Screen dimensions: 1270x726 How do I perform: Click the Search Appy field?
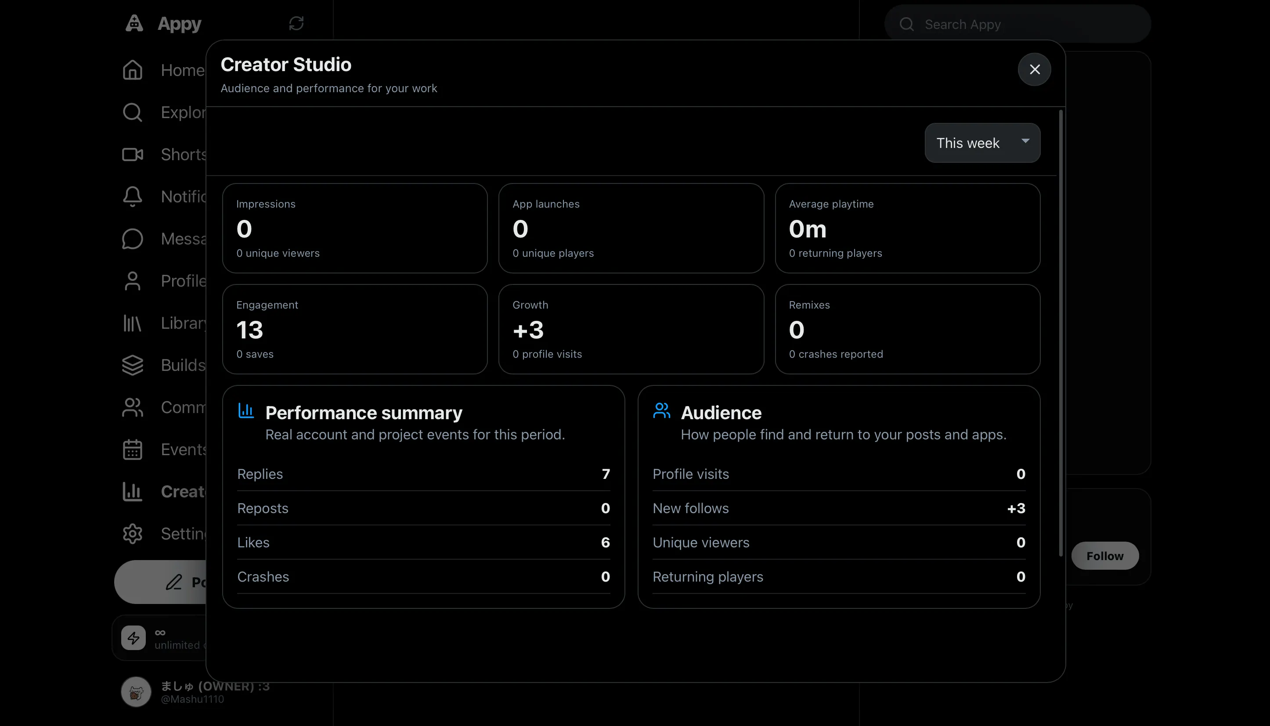1017,24
